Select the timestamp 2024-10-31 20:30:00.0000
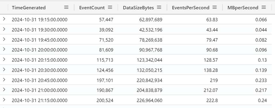 click(40, 70)
